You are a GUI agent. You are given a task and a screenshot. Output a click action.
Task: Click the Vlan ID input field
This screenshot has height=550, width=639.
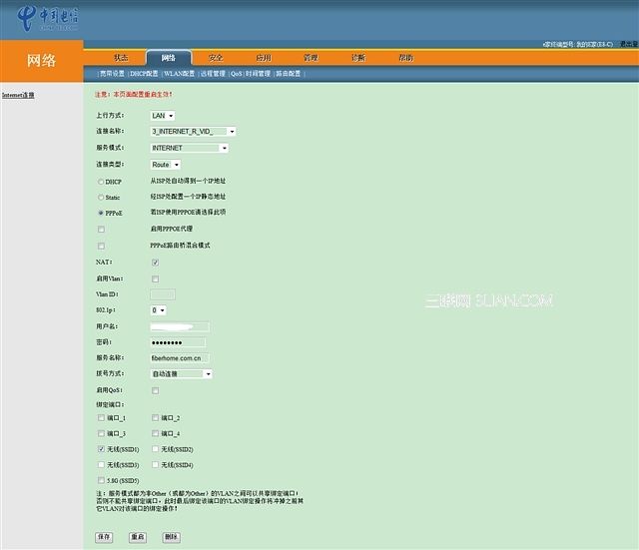click(x=163, y=294)
